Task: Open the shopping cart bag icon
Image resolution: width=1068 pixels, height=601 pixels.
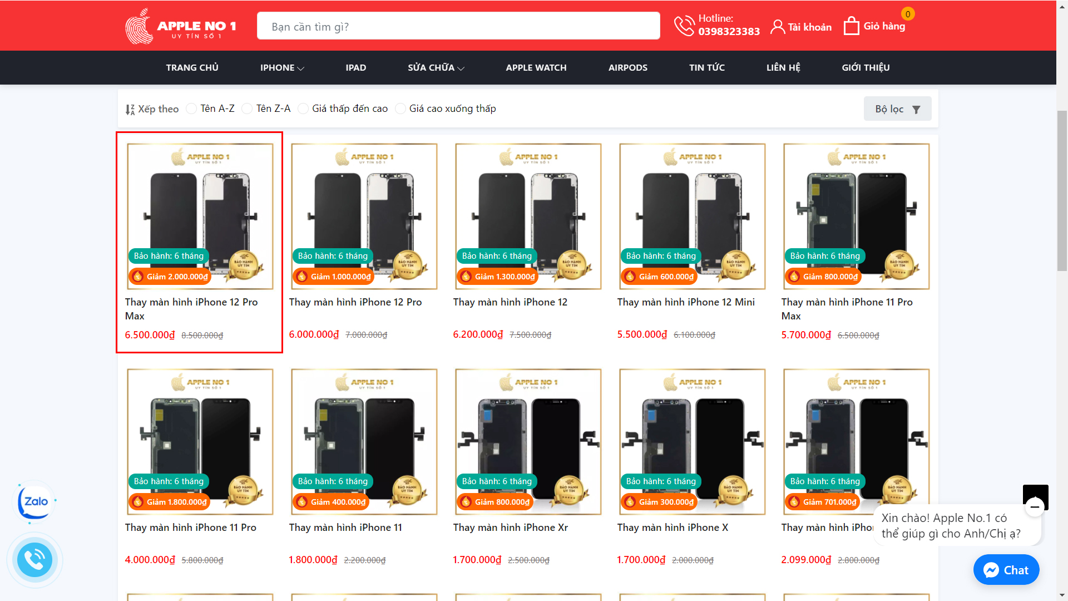Action: (851, 26)
